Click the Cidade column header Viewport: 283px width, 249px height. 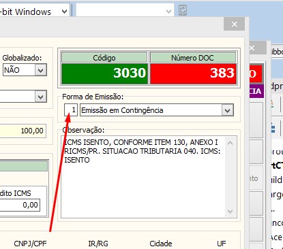pos(161,244)
